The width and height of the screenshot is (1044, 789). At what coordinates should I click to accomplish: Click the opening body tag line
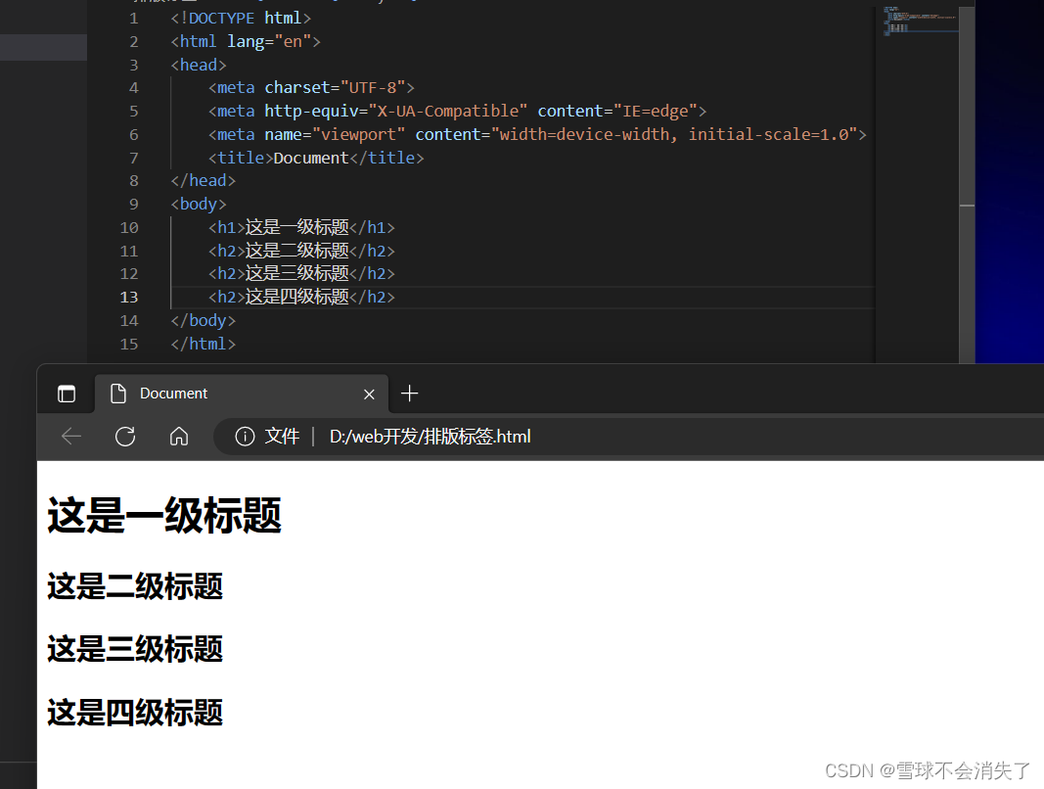199,204
